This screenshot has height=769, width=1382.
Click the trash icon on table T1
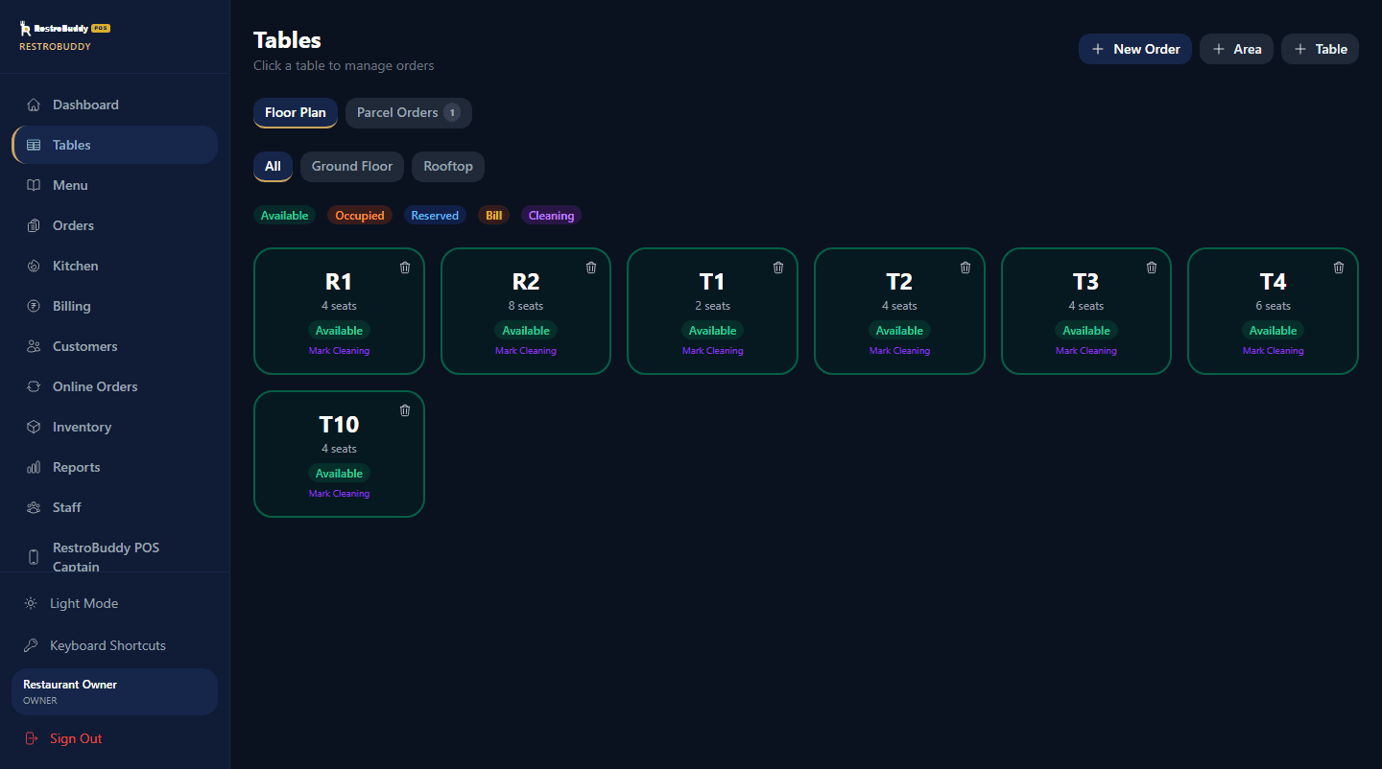778,268
